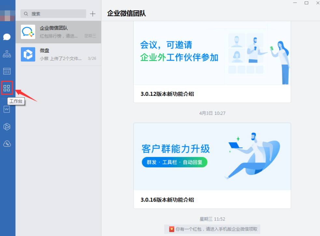Open the Workbench four-squares icon
The image size is (320, 236).
pyautogui.click(x=7, y=88)
